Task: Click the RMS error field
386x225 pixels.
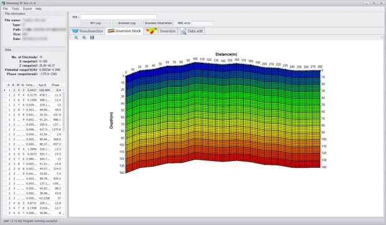Action: [x=202, y=23]
